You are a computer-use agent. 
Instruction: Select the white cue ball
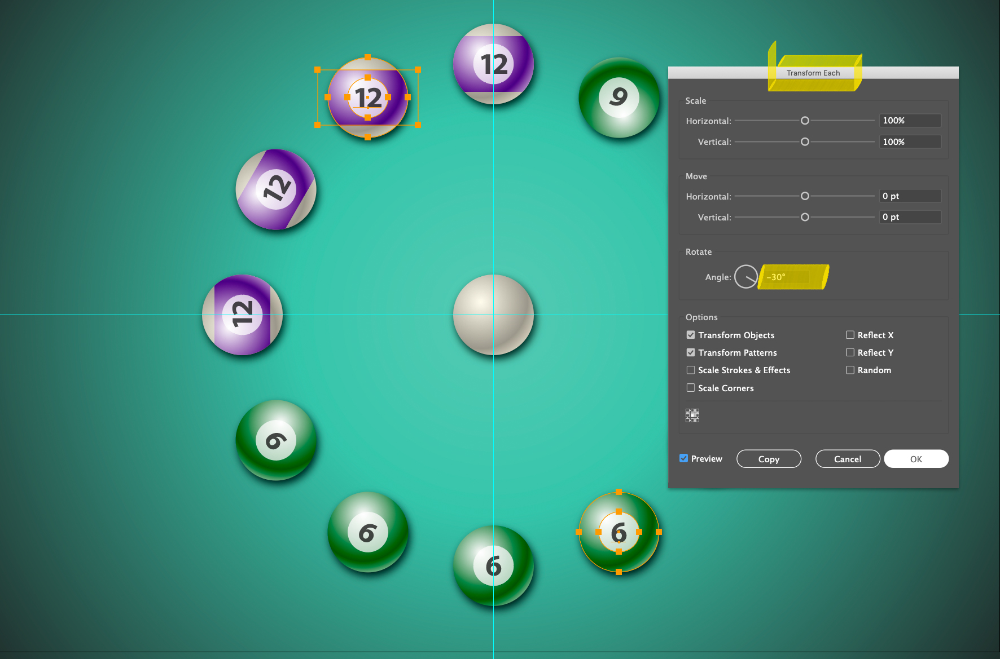pos(493,316)
